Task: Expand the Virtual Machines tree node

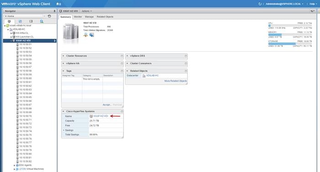Action: (14, 169)
